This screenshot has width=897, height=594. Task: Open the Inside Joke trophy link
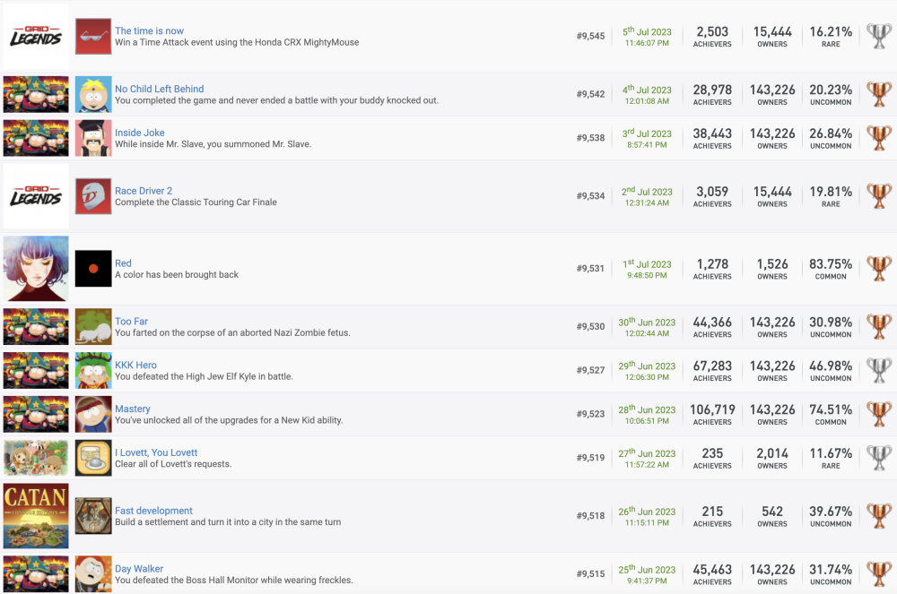[x=139, y=133]
